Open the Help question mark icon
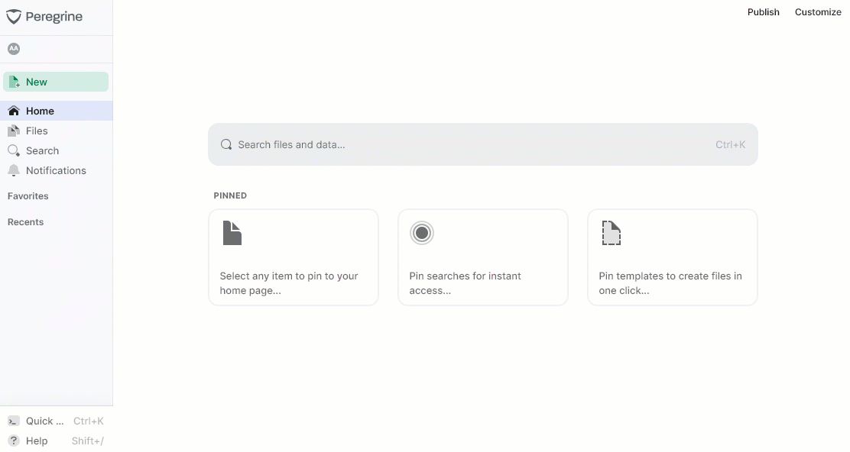The height and width of the screenshot is (452, 850). (14, 441)
